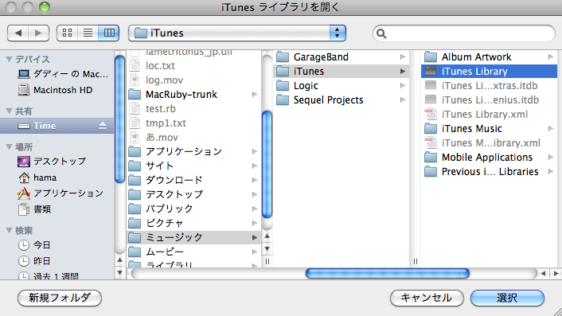Select ダディー の Mac computer in sidebar
This screenshot has width=562, height=316.
[x=57, y=74]
